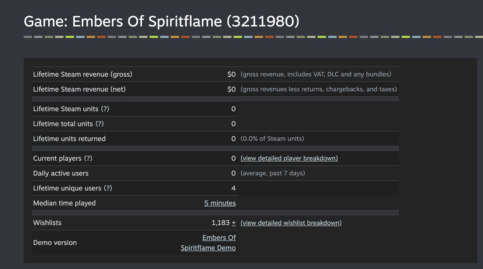The width and height of the screenshot is (483, 269).
Task: Click the Demo version row label
Action: pos(55,243)
